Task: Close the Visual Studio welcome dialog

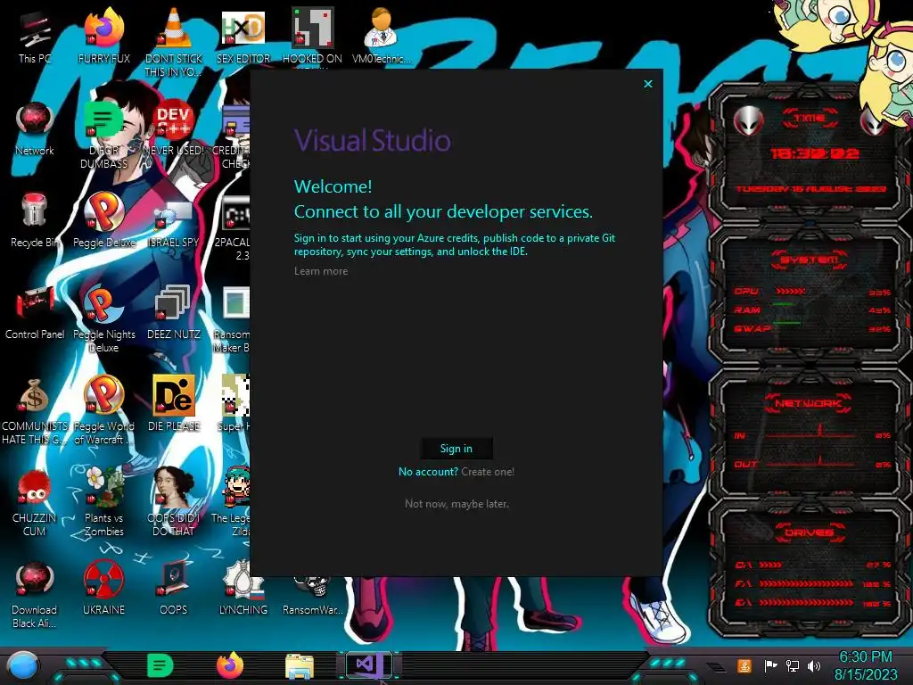Action: 648,84
